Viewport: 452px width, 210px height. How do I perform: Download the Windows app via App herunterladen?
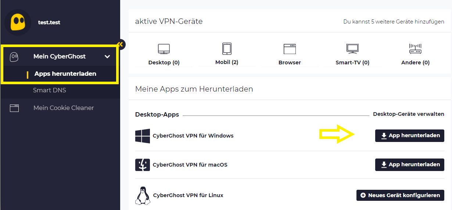click(410, 136)
